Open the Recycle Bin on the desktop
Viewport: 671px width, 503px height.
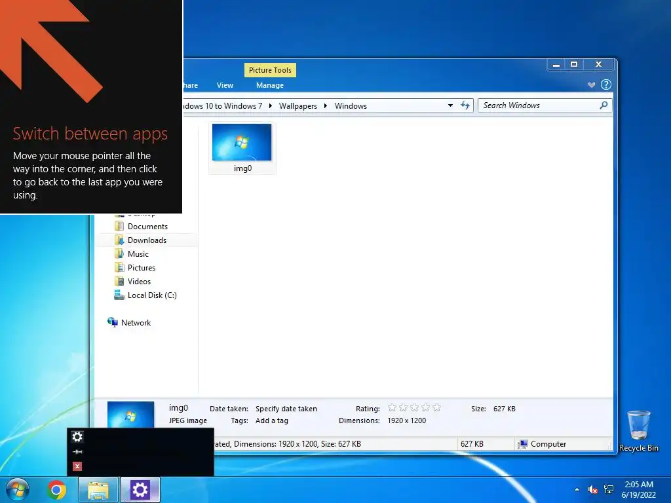pyautogui.click(x=638, y=431)
